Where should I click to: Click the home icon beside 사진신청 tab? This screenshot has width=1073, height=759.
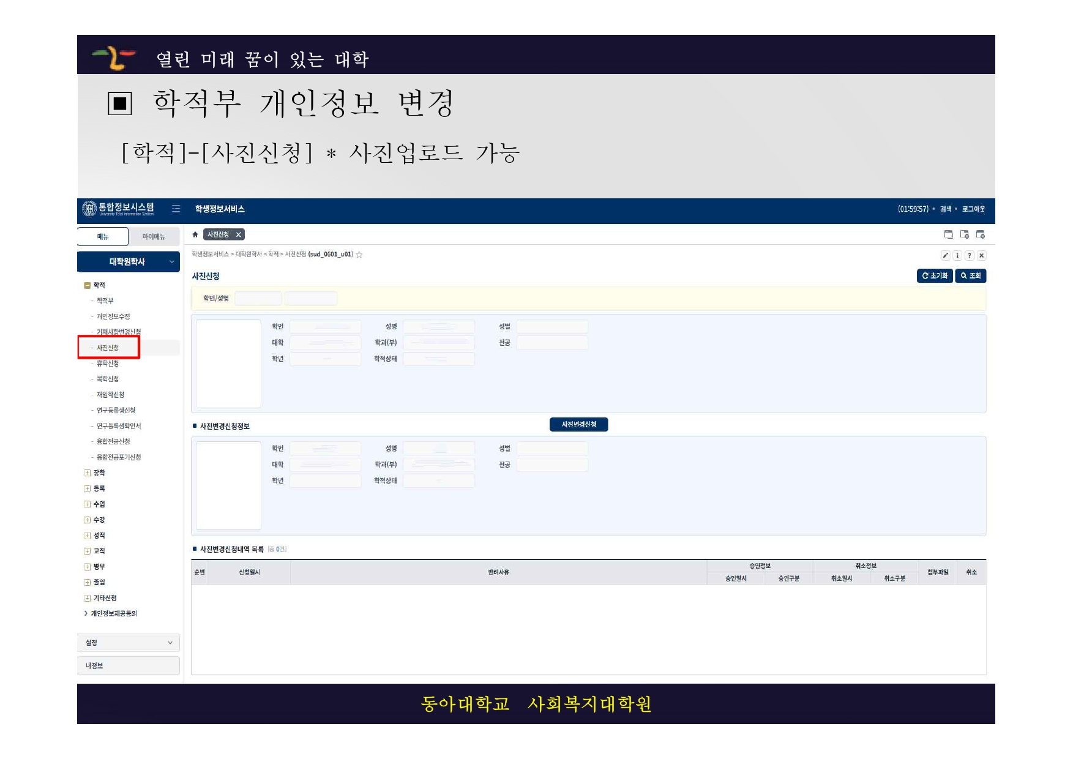point(195,234)
